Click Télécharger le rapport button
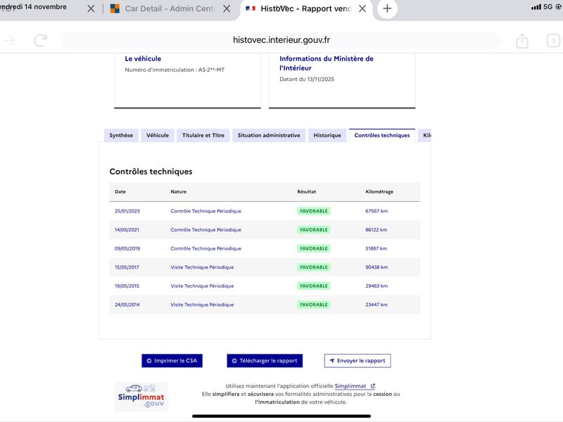Viewport: 563px width, 422px height. tap(265, 361)
